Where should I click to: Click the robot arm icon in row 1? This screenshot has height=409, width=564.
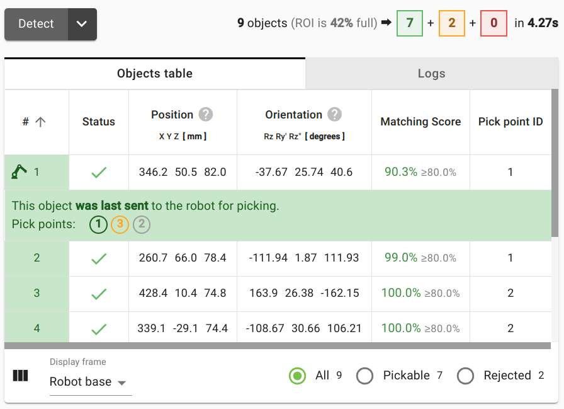20,172
